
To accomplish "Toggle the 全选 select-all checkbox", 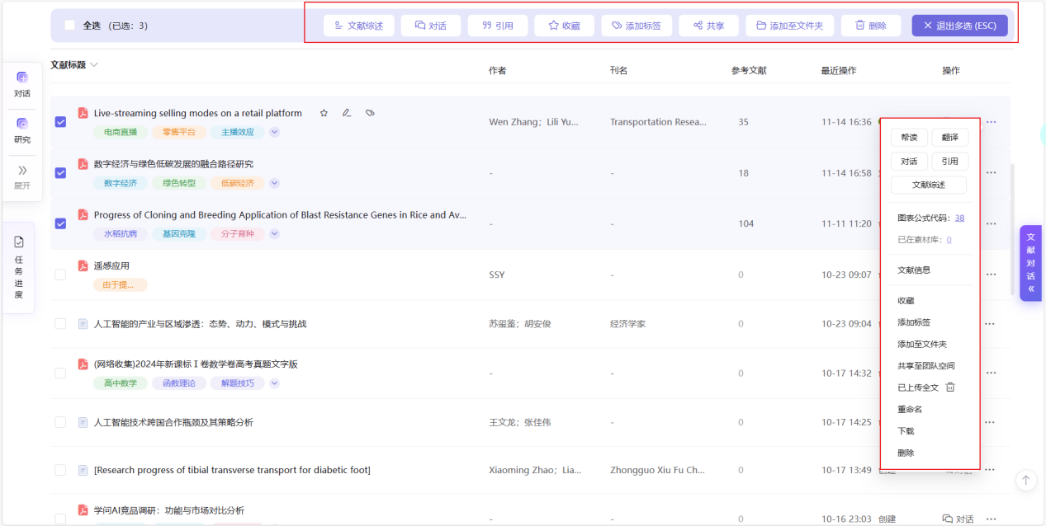I will (x=69, y=26).
